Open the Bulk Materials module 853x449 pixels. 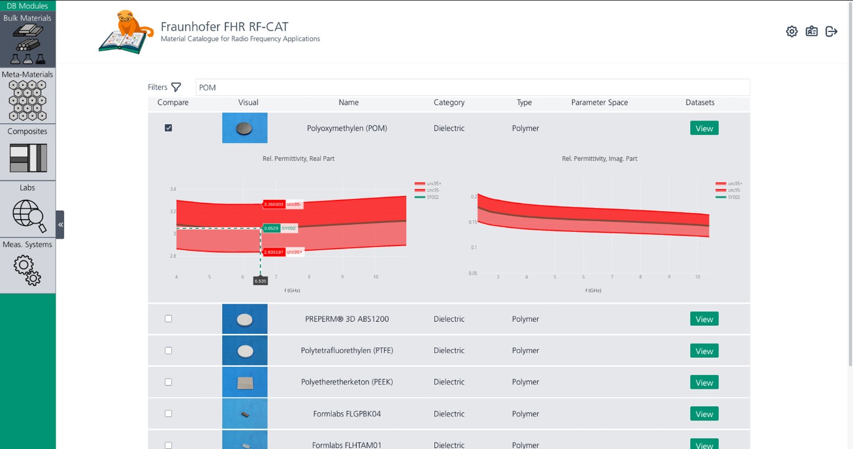28,40
